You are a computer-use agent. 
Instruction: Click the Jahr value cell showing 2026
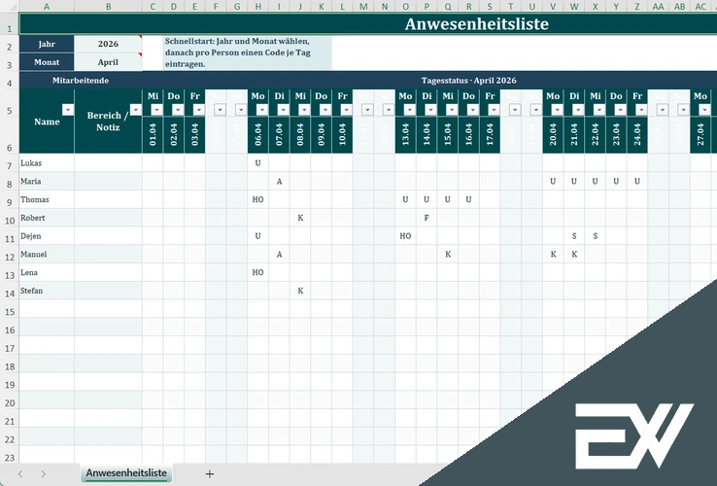coord(107,44)
